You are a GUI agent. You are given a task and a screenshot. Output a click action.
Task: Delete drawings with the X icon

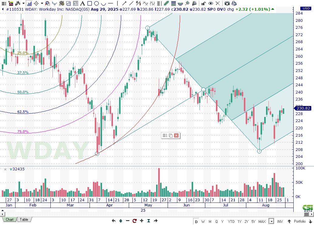point(217,3)
